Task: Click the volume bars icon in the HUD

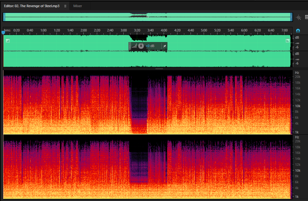Action: 134,46
